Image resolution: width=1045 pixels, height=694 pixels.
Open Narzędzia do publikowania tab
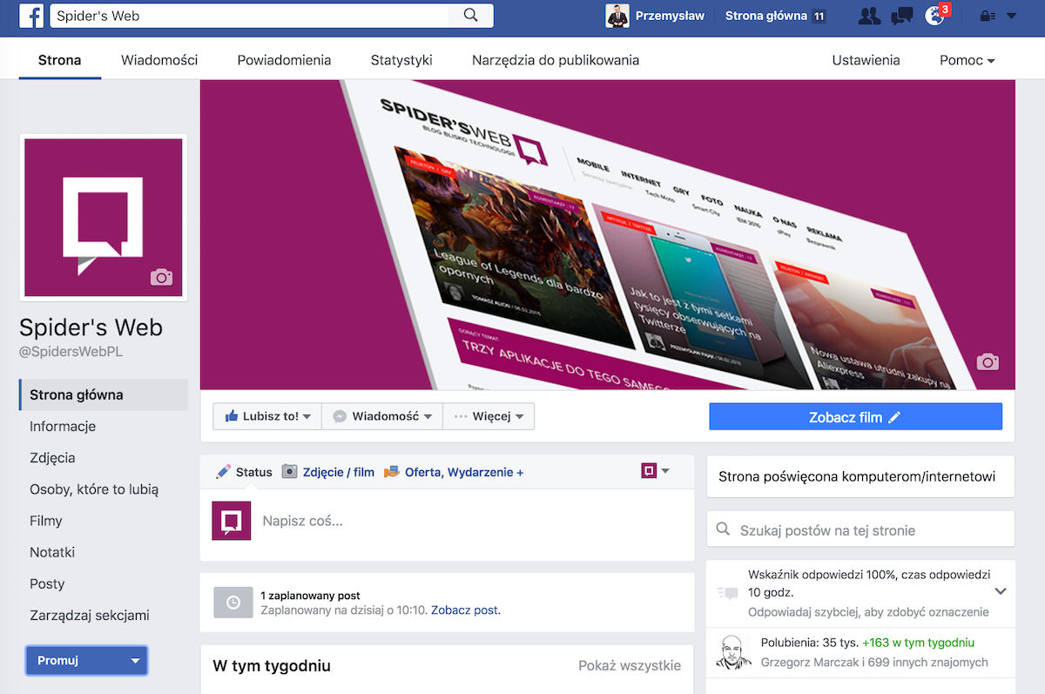[556, 60]
